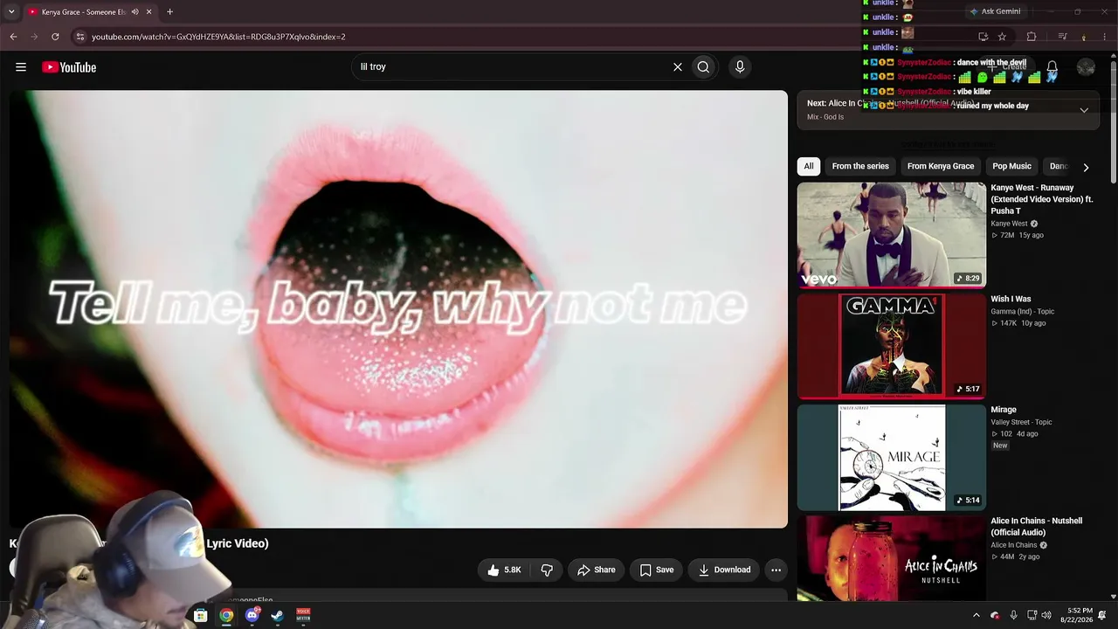
Task: Open a new browser tab
Action: [169, 12]
